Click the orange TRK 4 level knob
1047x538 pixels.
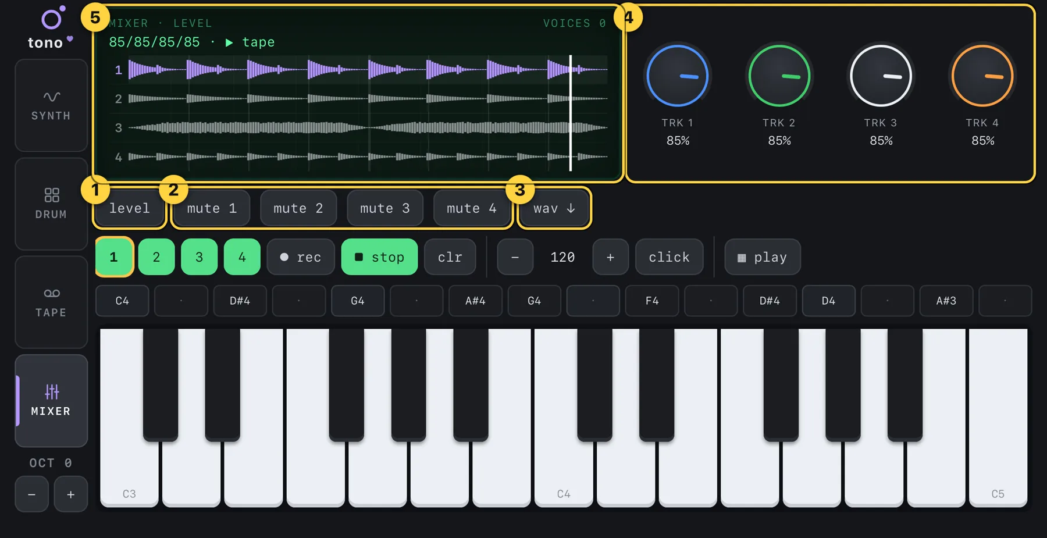pos(983,76)
